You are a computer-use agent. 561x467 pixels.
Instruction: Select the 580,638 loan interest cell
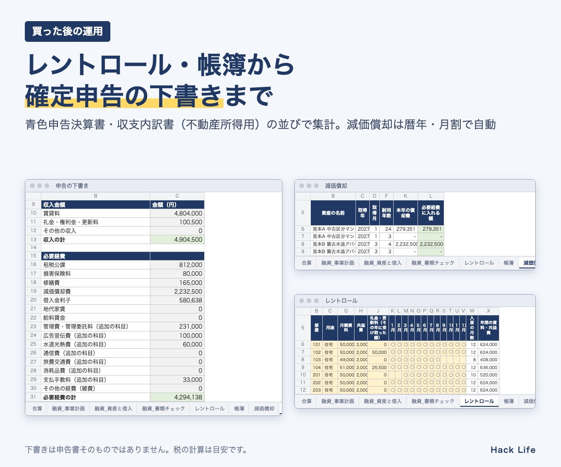[177, 300]
